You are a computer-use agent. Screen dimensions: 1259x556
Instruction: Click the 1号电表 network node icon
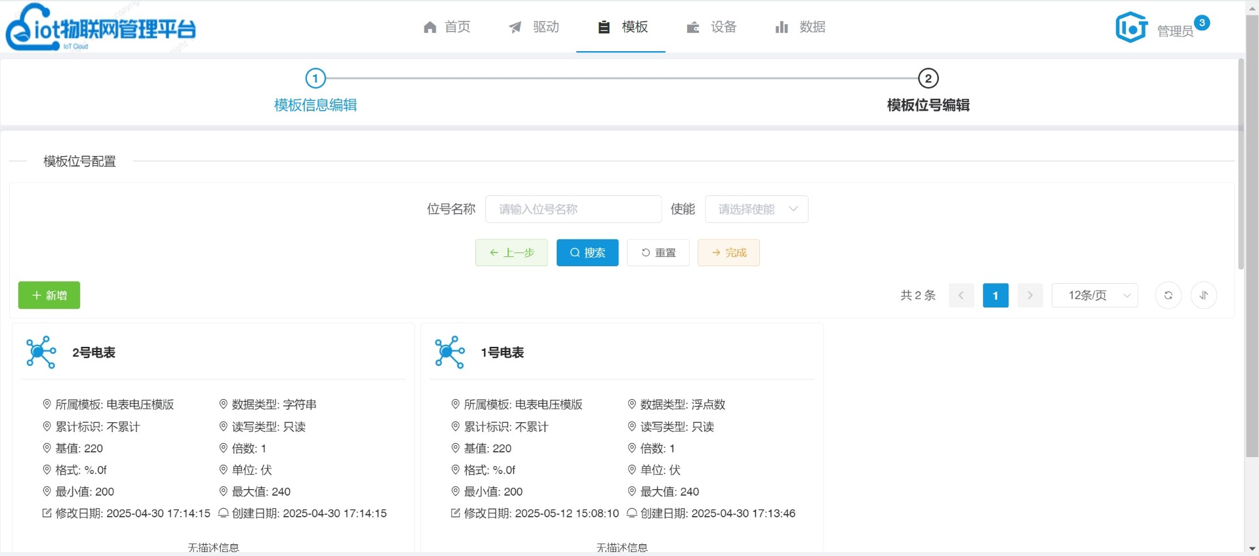tap(450, 352)
